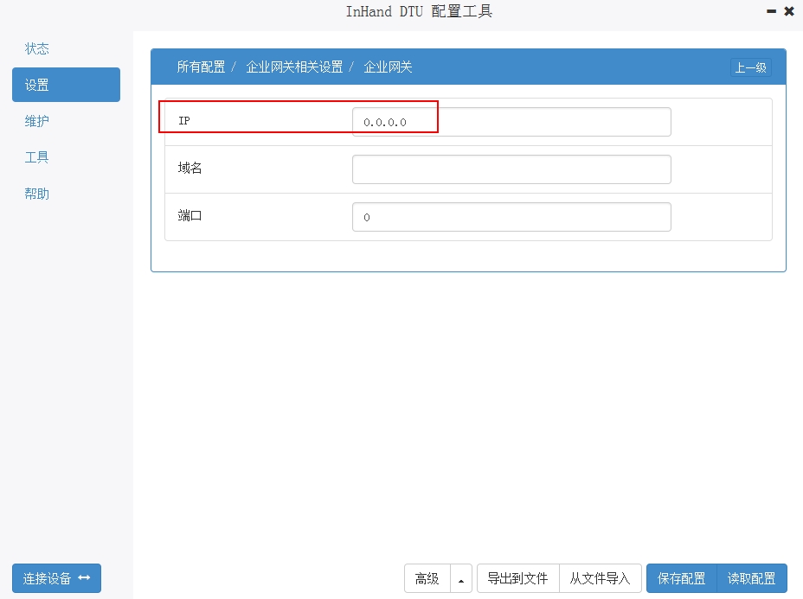Open the 状态 status page
This screenshot has height=599, width=803.
tap(37, 48)
